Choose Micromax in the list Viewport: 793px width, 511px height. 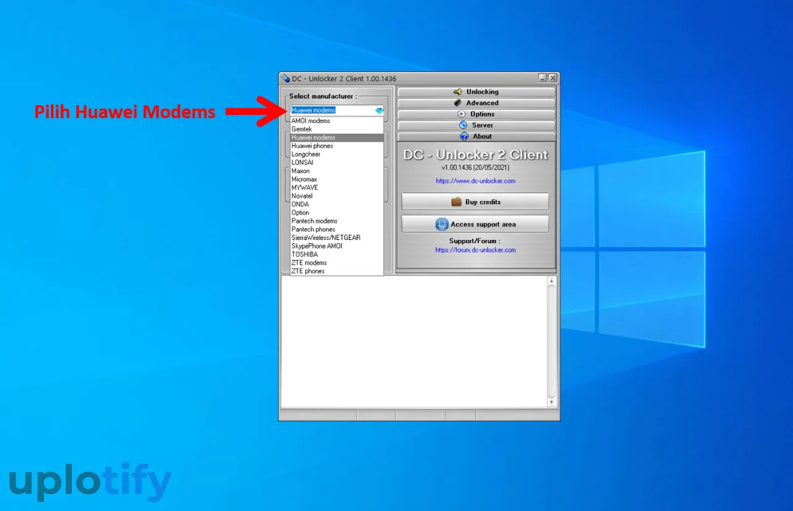click(337, 179)
